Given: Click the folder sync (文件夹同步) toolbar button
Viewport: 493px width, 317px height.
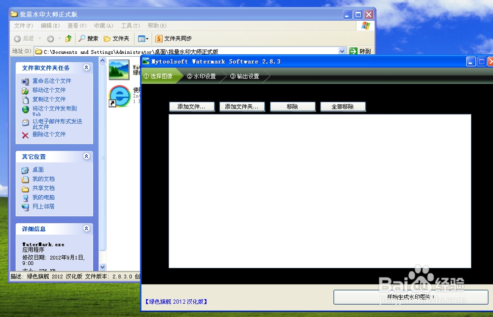Looking at the screenshot, I should click(x=174, y=38).
